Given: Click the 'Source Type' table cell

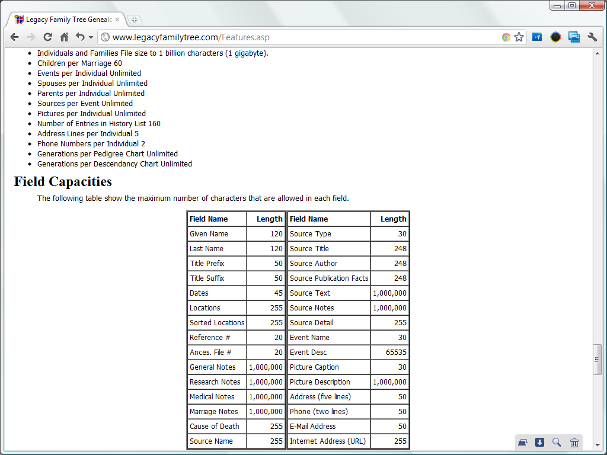Looking at the screenshot, I should 329,233.
